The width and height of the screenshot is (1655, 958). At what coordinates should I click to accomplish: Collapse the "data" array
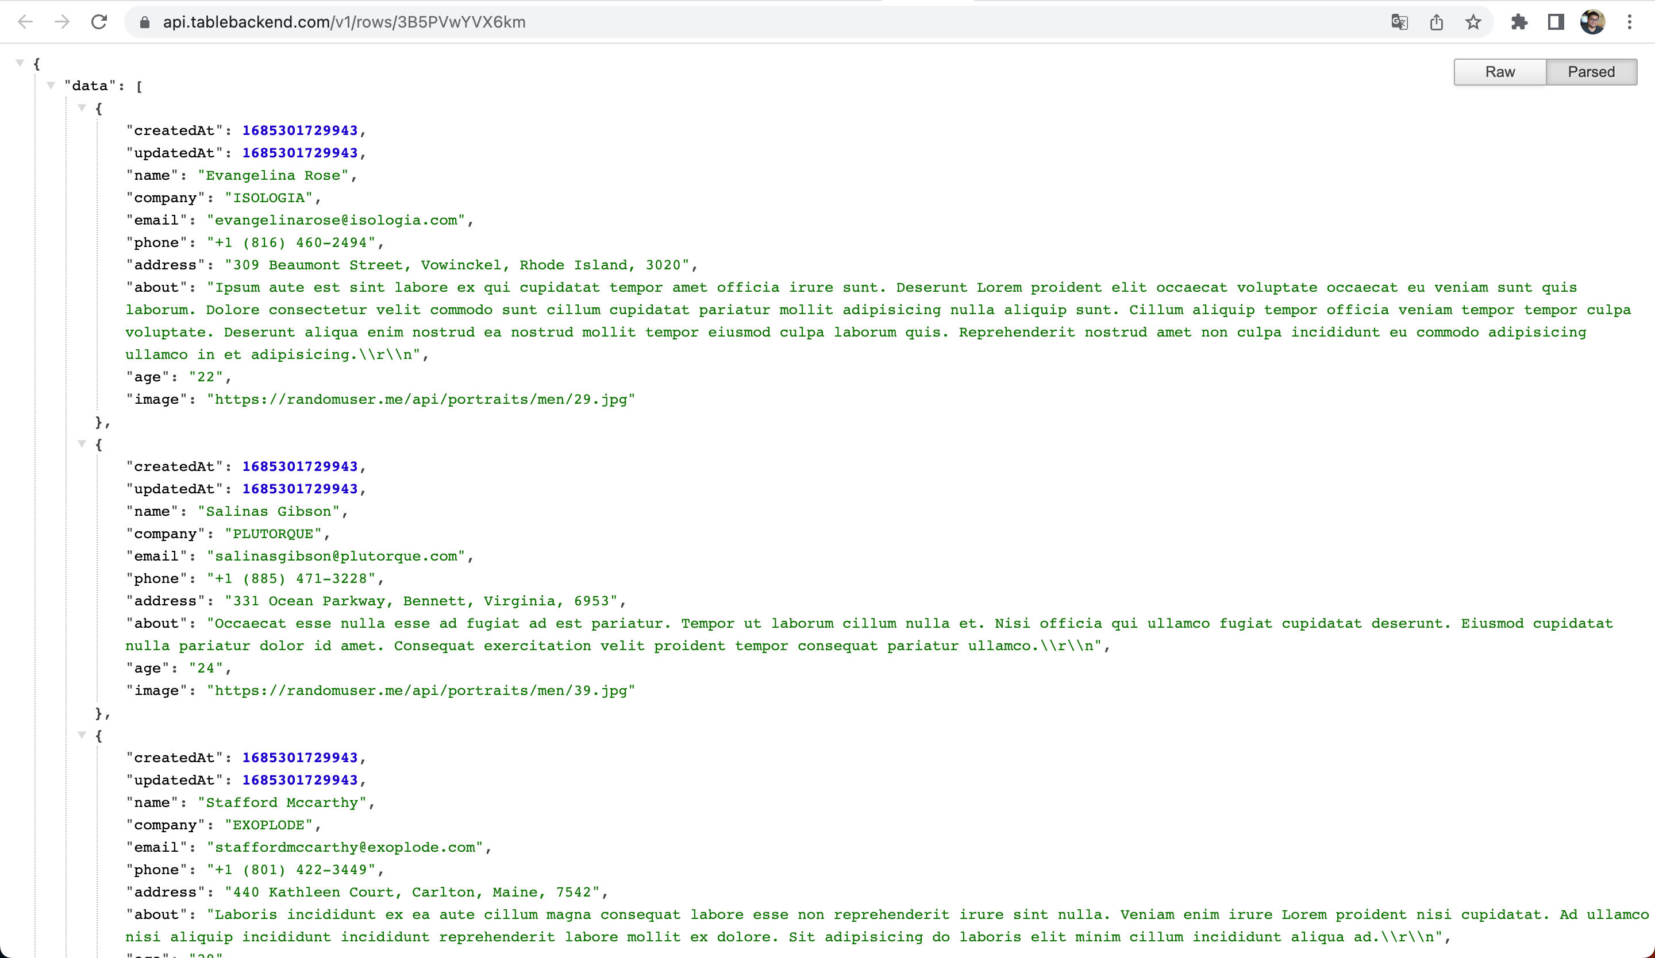tap(51, 86)
